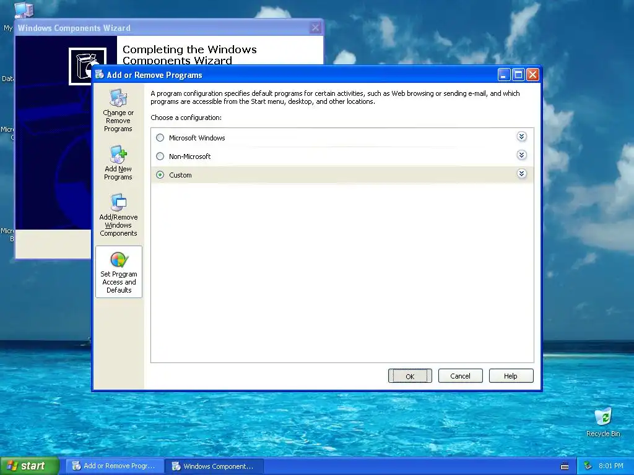The image size is (634, 475).
Task: Open the Start menu
Action: (29, 466)
